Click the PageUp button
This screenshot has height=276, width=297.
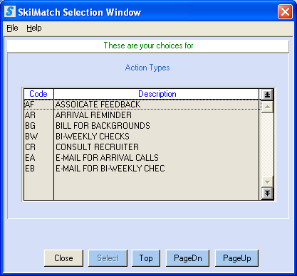point(236,258)
